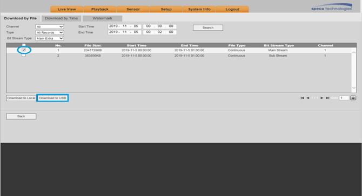
Task: Go to previous page of results
Action: coord(308,98)
